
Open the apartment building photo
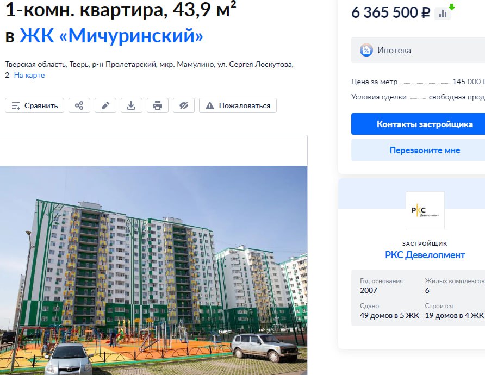point(153,271)
